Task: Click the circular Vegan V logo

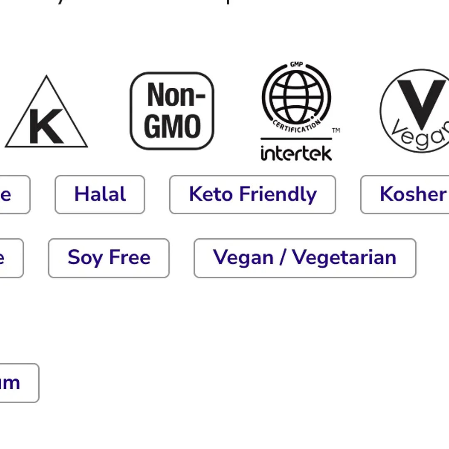Action: coord(415,111)
